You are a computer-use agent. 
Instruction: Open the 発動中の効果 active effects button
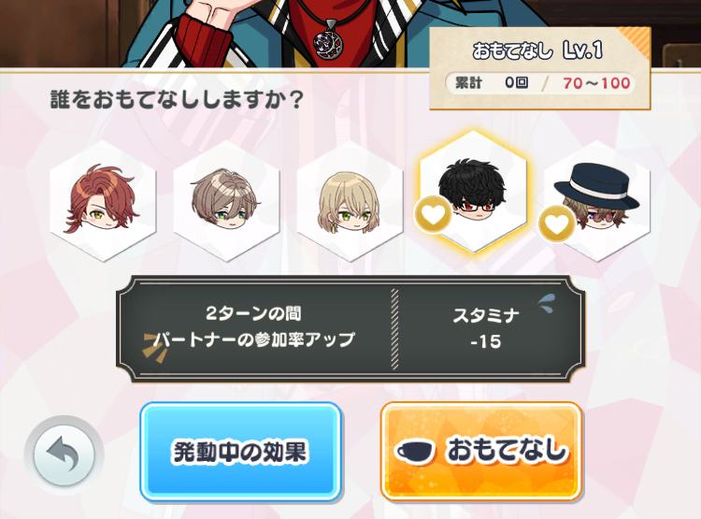tap(241, 452)
